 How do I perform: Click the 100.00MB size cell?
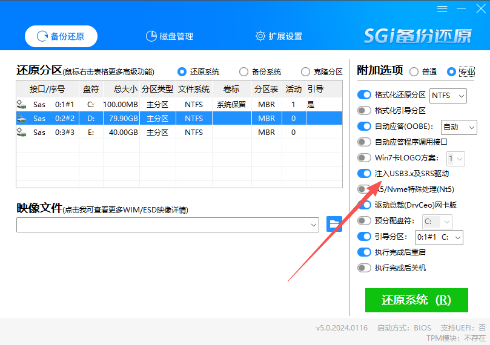(121, 105)
